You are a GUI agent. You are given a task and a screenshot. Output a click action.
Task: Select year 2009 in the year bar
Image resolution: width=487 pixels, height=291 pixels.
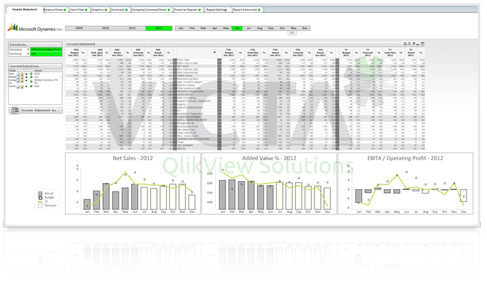[x=79, y=28]
